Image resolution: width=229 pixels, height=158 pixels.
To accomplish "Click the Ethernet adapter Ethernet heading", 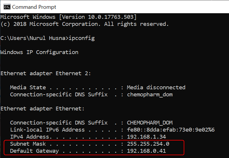I will point(42,109).
